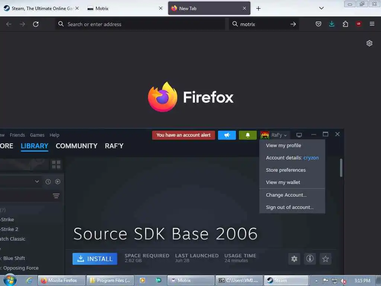381x286 pixels.
Task: Open Steam notifications bell button
Action: pyautogui.click(x=247, y=135)
